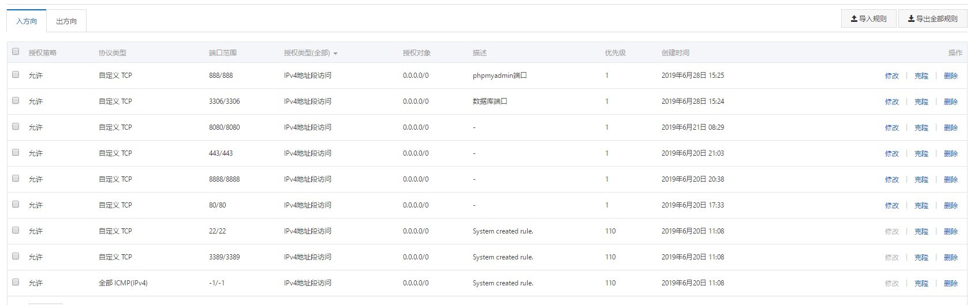Click the 2019年6月20日 21:03 creation time

693,153
